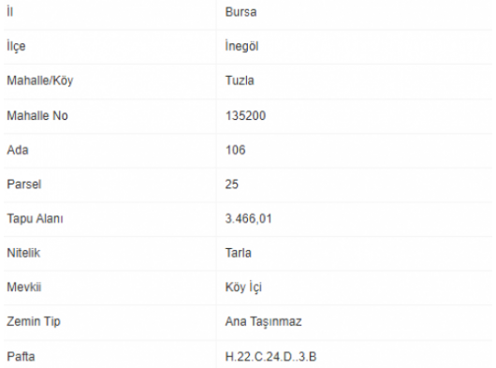496x368 pixels.
Task: Select the Pafta row label
Action: [x=21, y=357]
